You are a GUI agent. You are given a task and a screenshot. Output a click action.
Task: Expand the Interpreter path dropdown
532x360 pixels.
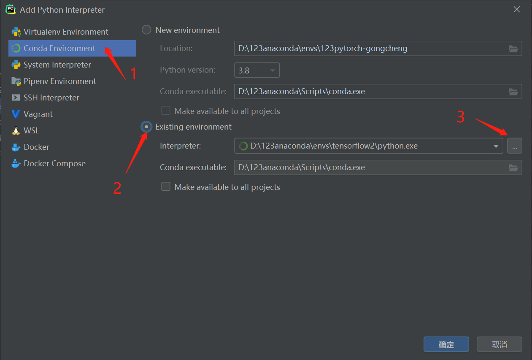click(x=496, y=146)
